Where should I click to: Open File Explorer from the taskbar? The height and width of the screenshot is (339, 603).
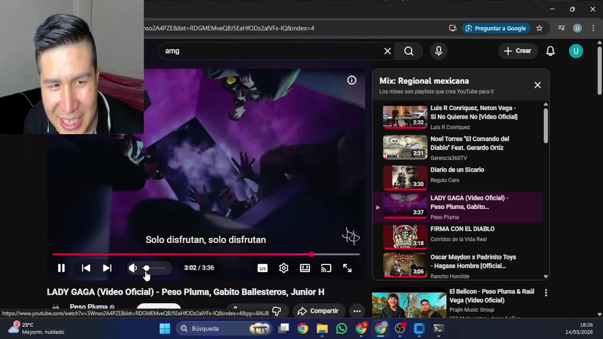pyautogui.click(x=322, y=329)
